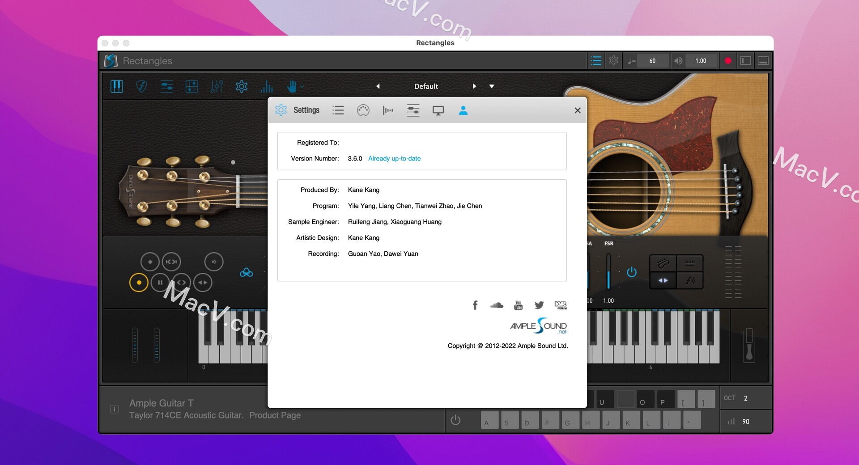Image resolution: width=859 pixels, height=465 pixels.
Task: Click the yellow record circle button
Action: pos(139,283)
